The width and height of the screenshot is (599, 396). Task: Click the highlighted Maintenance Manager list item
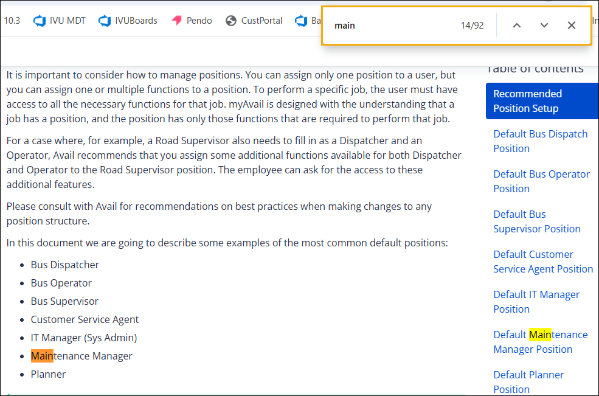pos(81,356)
